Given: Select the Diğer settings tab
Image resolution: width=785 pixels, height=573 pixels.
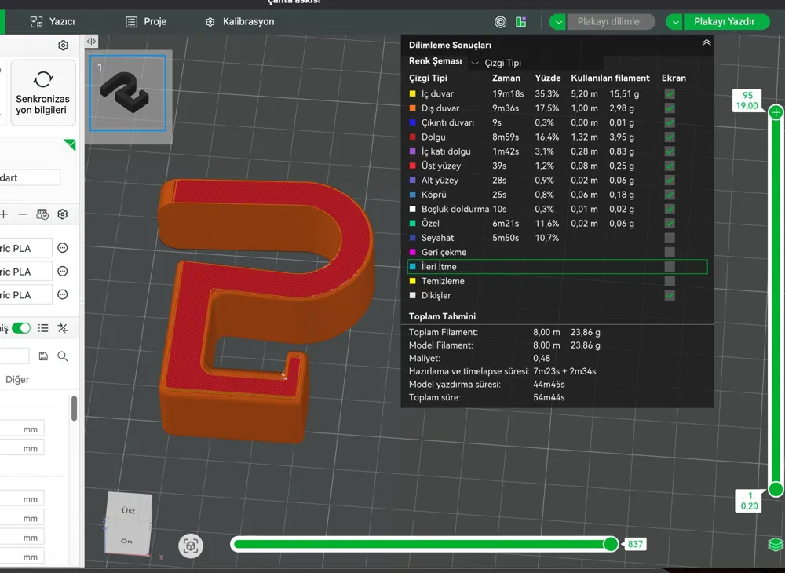Looking at the screenshot, I should (17, 379).
